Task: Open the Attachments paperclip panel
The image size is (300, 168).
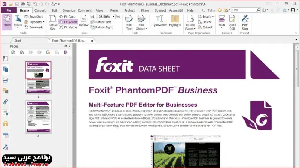Action: (5, 102)
